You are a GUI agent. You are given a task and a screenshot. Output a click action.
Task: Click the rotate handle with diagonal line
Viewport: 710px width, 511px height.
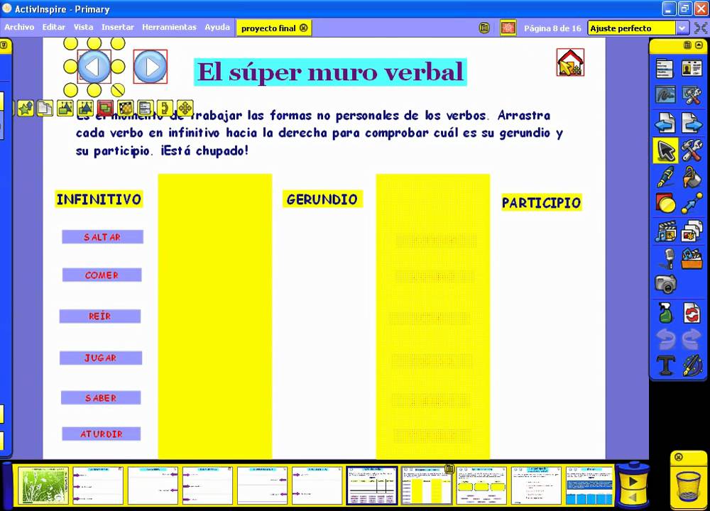(x=118, y=89)
